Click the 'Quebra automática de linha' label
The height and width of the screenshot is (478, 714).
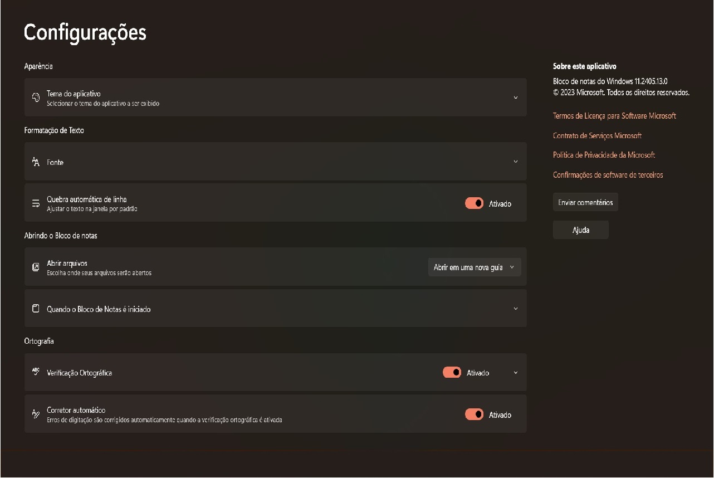click(87, 199)
